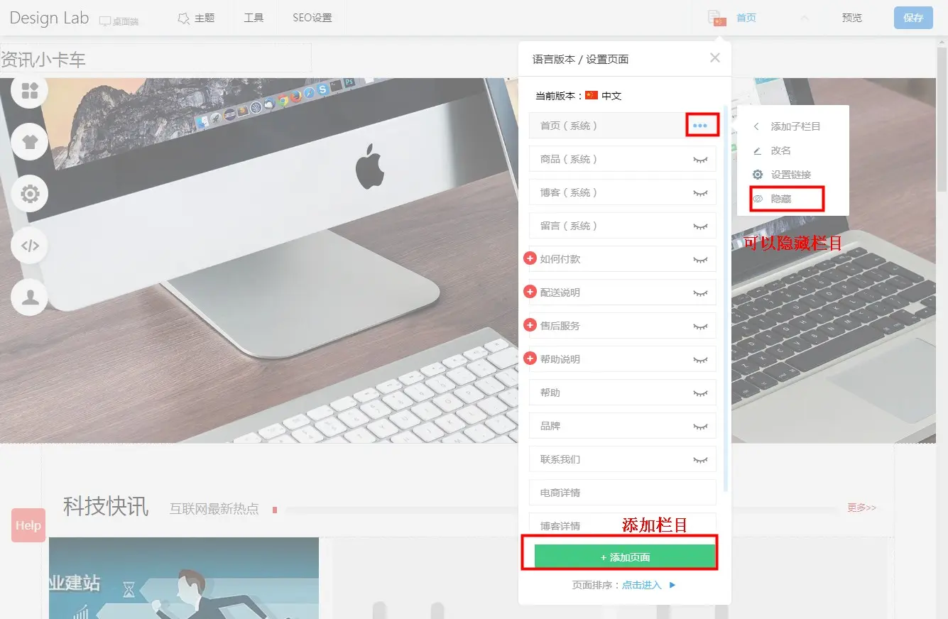Screen dimensions: 948x619
Task: Click the language page icon with flag
Action: [x=717, y=18]
